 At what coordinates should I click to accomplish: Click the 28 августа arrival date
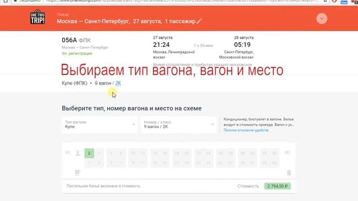pyautogui.click(x=244, y=37)
